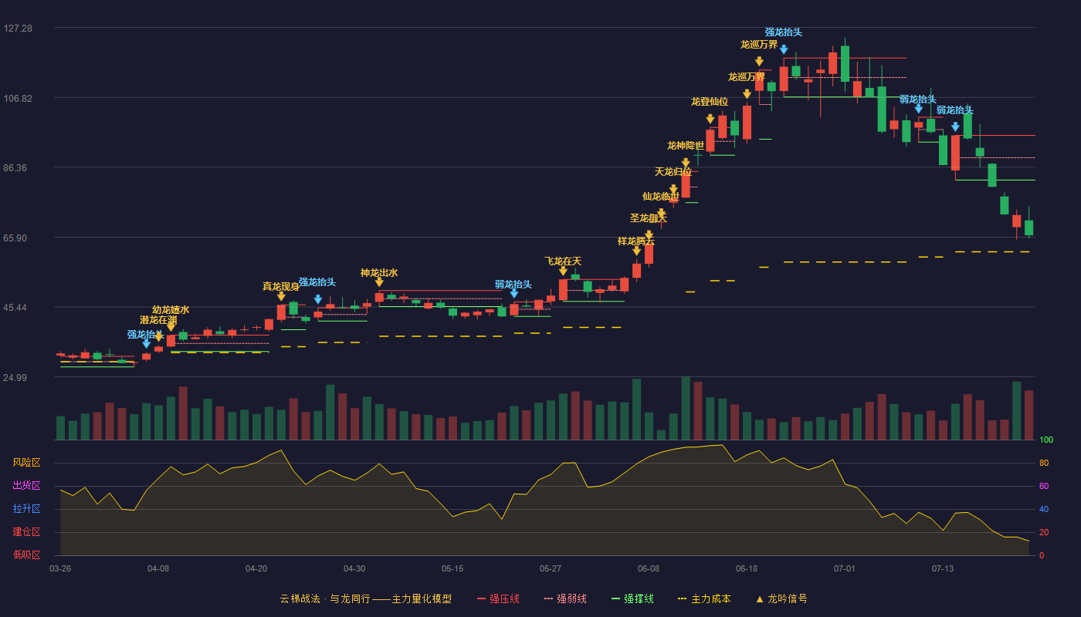Click the 圣龙御天 signal arrow marker

pos(649,234)
